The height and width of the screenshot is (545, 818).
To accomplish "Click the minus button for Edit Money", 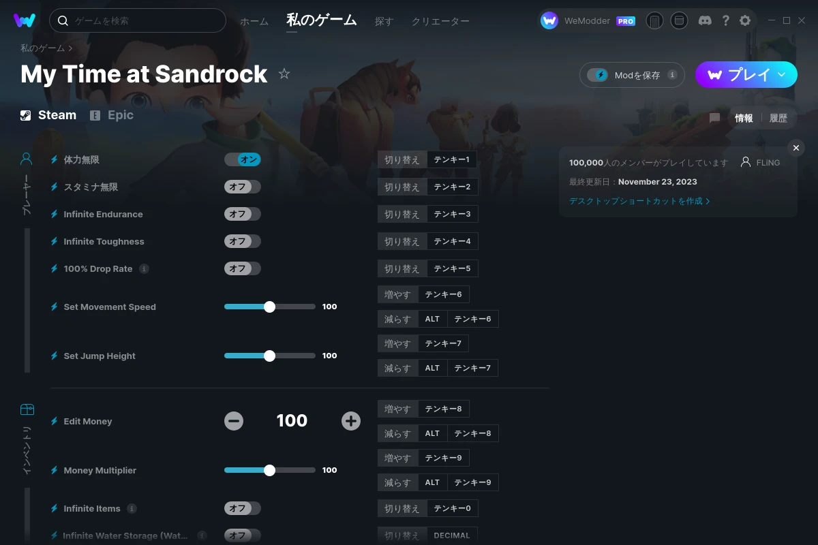I will pos(234,421).
